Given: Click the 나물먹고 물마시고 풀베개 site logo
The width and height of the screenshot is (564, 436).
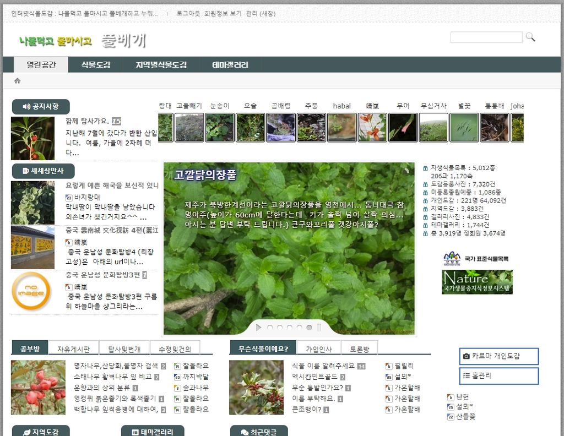Looking at the screenshot, I should [x=83, y=41].
